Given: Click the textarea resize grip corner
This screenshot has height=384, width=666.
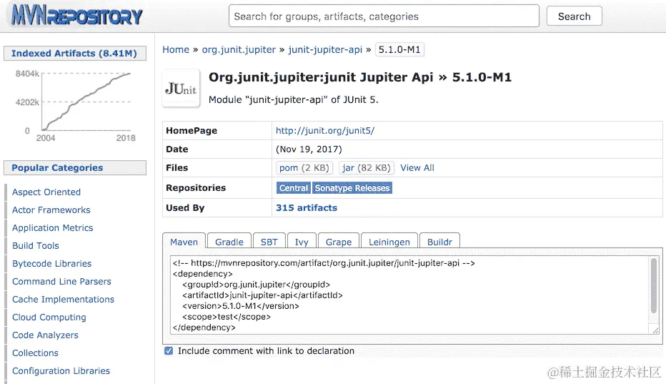Looking at the screenshot, I should tap(655, 330).
